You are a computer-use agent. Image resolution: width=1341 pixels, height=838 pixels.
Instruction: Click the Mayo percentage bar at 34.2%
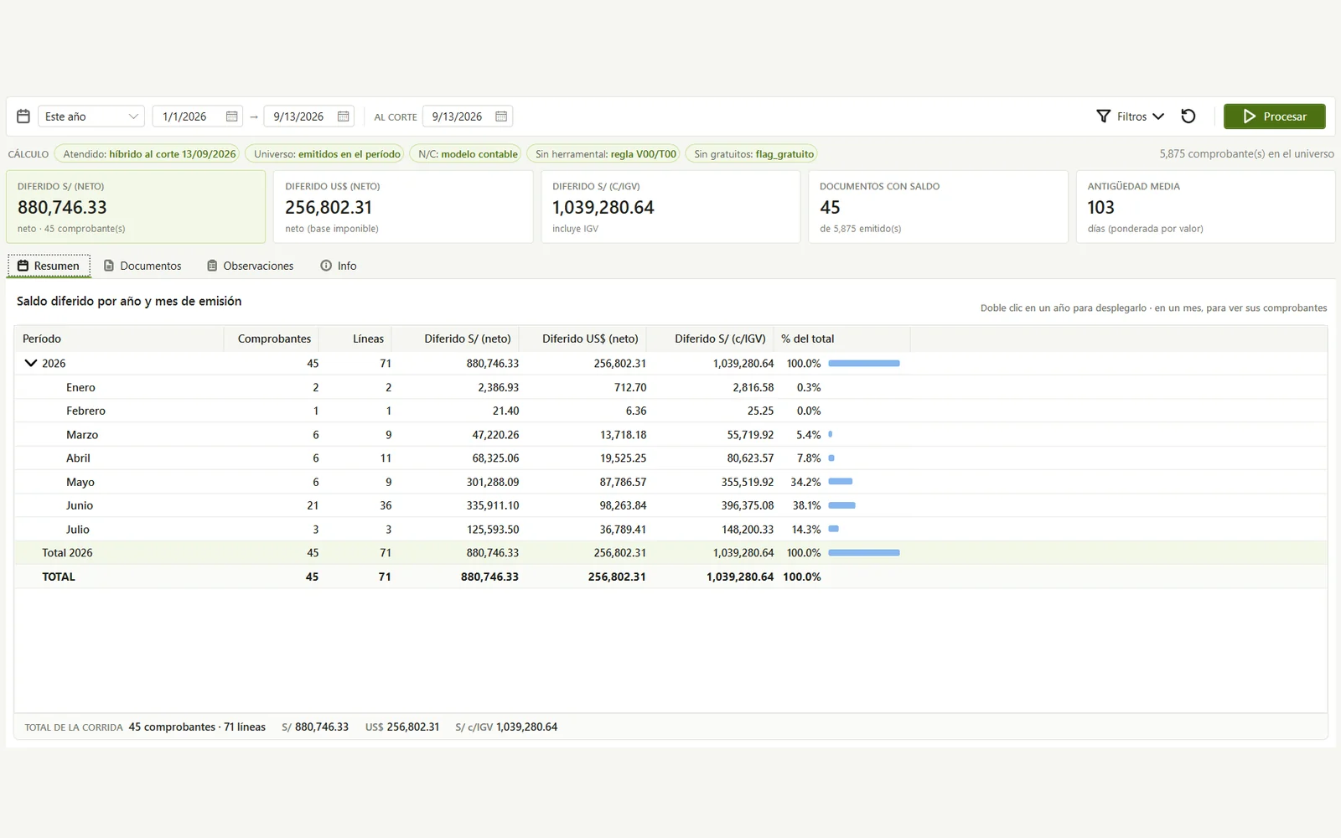(x=840, y=482)
